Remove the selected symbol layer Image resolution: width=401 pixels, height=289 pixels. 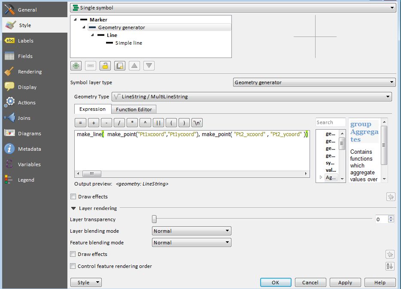[x=91, y=66]
